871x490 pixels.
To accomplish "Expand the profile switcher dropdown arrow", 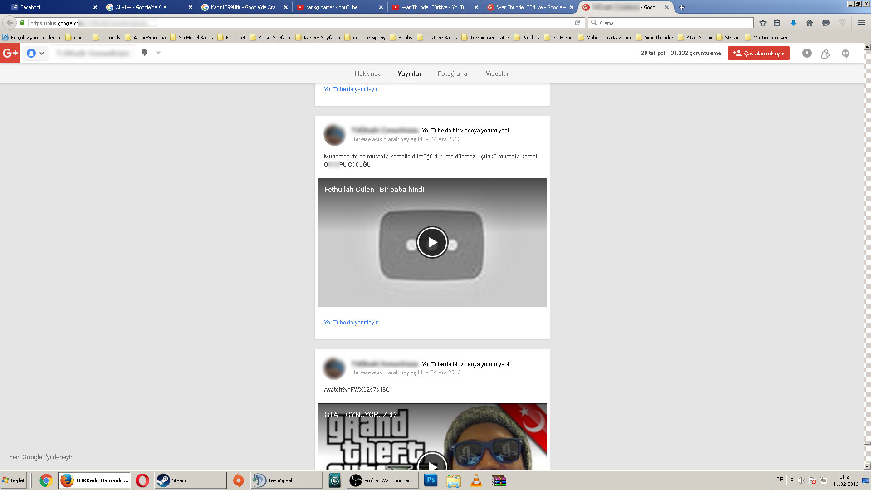I will click(x=42, y=53).
